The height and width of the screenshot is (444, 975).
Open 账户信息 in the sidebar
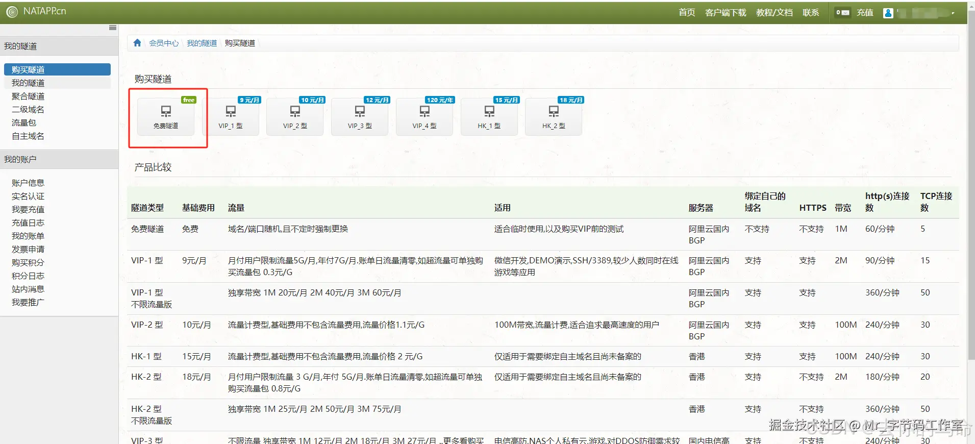pyautogui.click(x=28, y=183)
